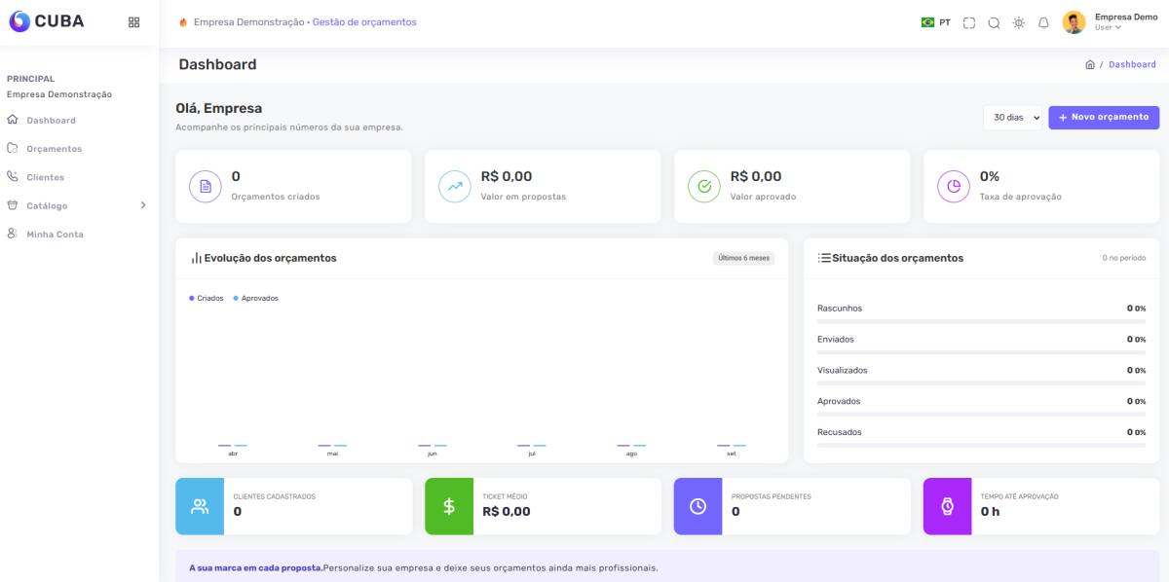The height and width of the screenshot is (582, 1169).
Task: Click the Valor em propostas trend icon
Action: coord(455,186)
